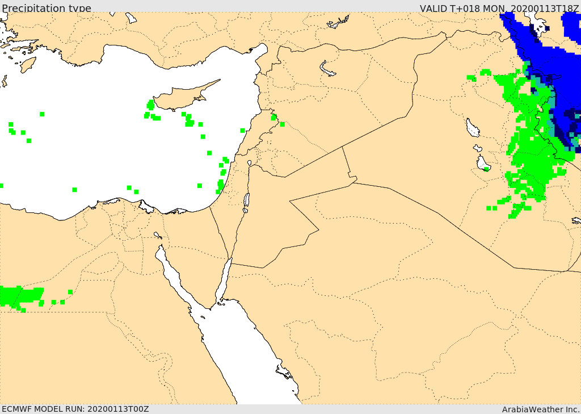Click the 'Precipitation type' title text

tap(47, 8)
